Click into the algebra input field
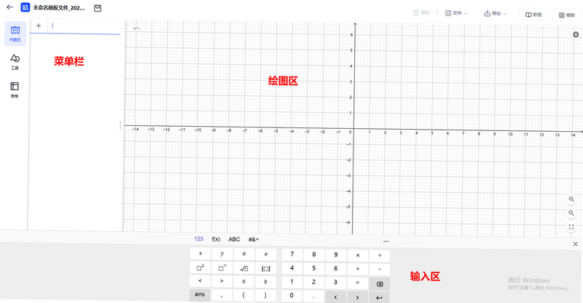 85,26
